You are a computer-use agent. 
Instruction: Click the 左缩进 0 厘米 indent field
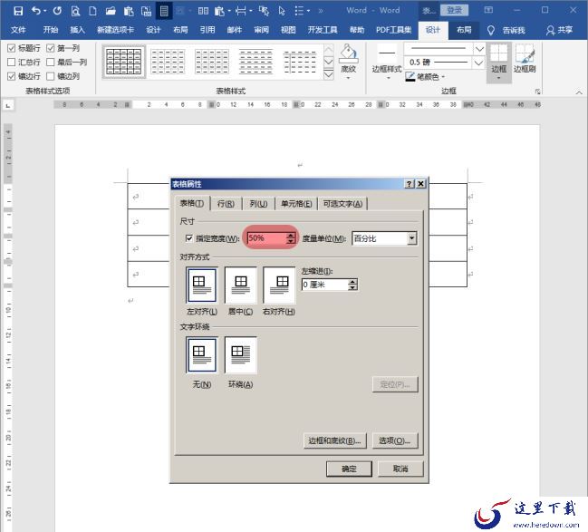coord(325,285)
